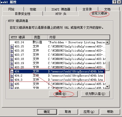Open the ISAPI 筛选器 tab
This screenshot has height=117, width=122.
[x=61, y=9]
